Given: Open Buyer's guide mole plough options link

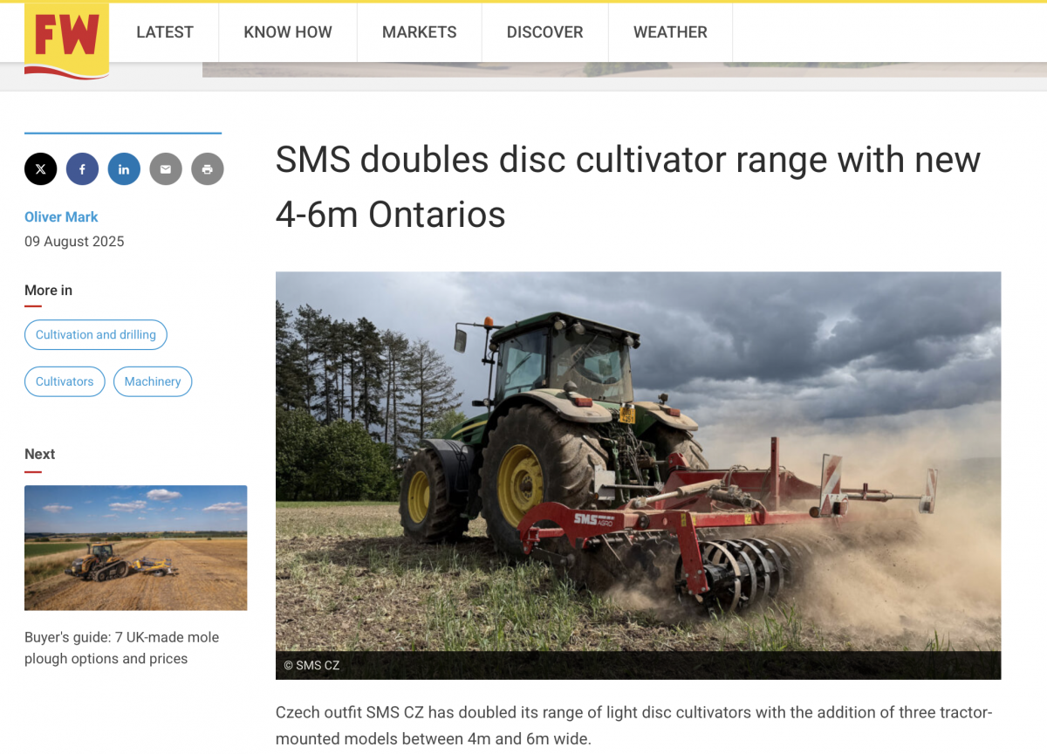Looking at the screenshot, I should coord(122,648).
